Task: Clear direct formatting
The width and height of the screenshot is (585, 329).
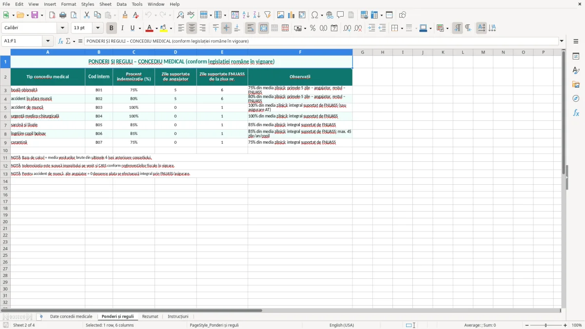Action: pos(136,15)
